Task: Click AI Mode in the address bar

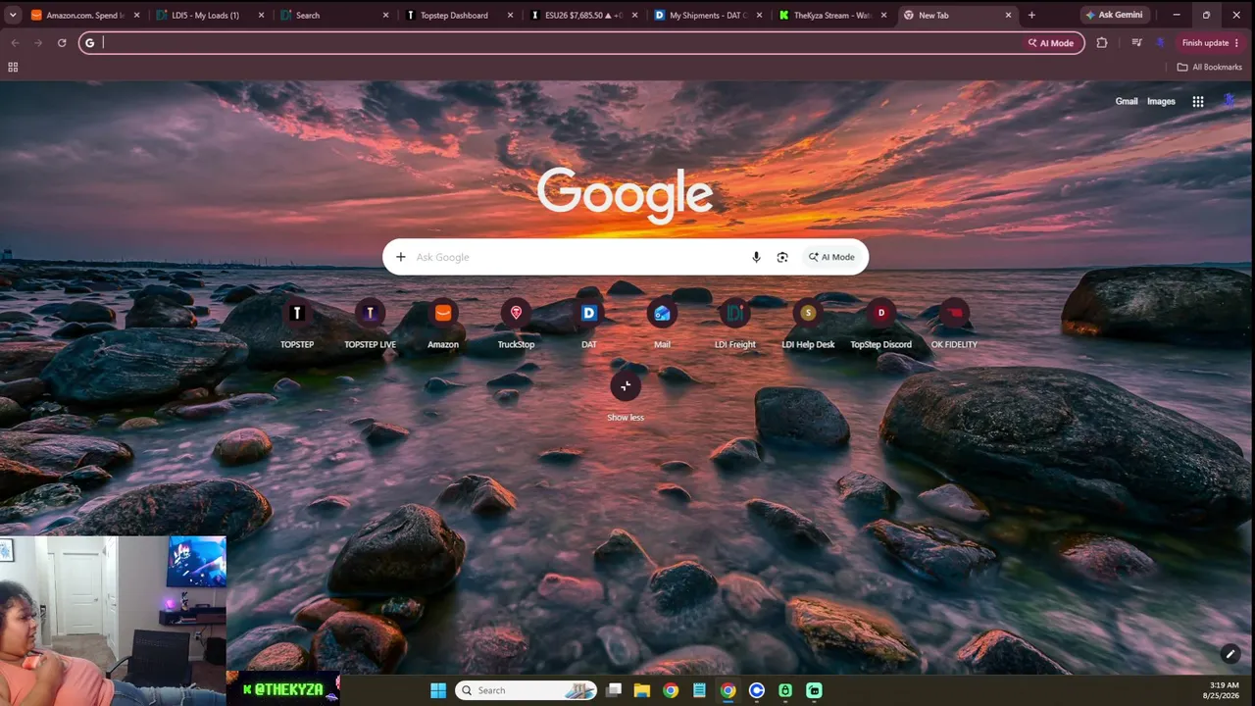Action: [x=1051, y=43]
